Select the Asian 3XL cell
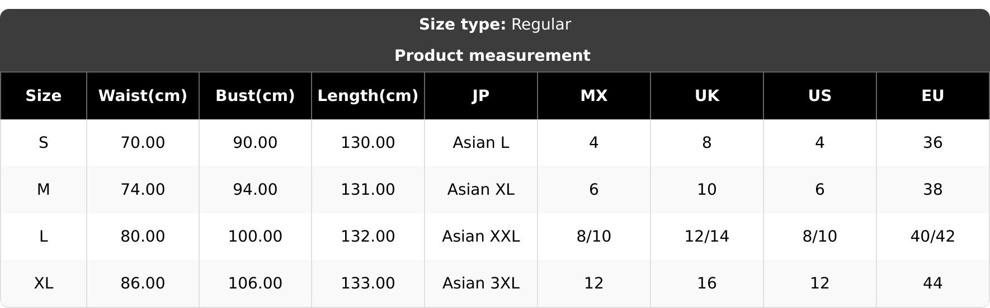The height and width of the screenshot is (308, 990). (x=481, y=283)
